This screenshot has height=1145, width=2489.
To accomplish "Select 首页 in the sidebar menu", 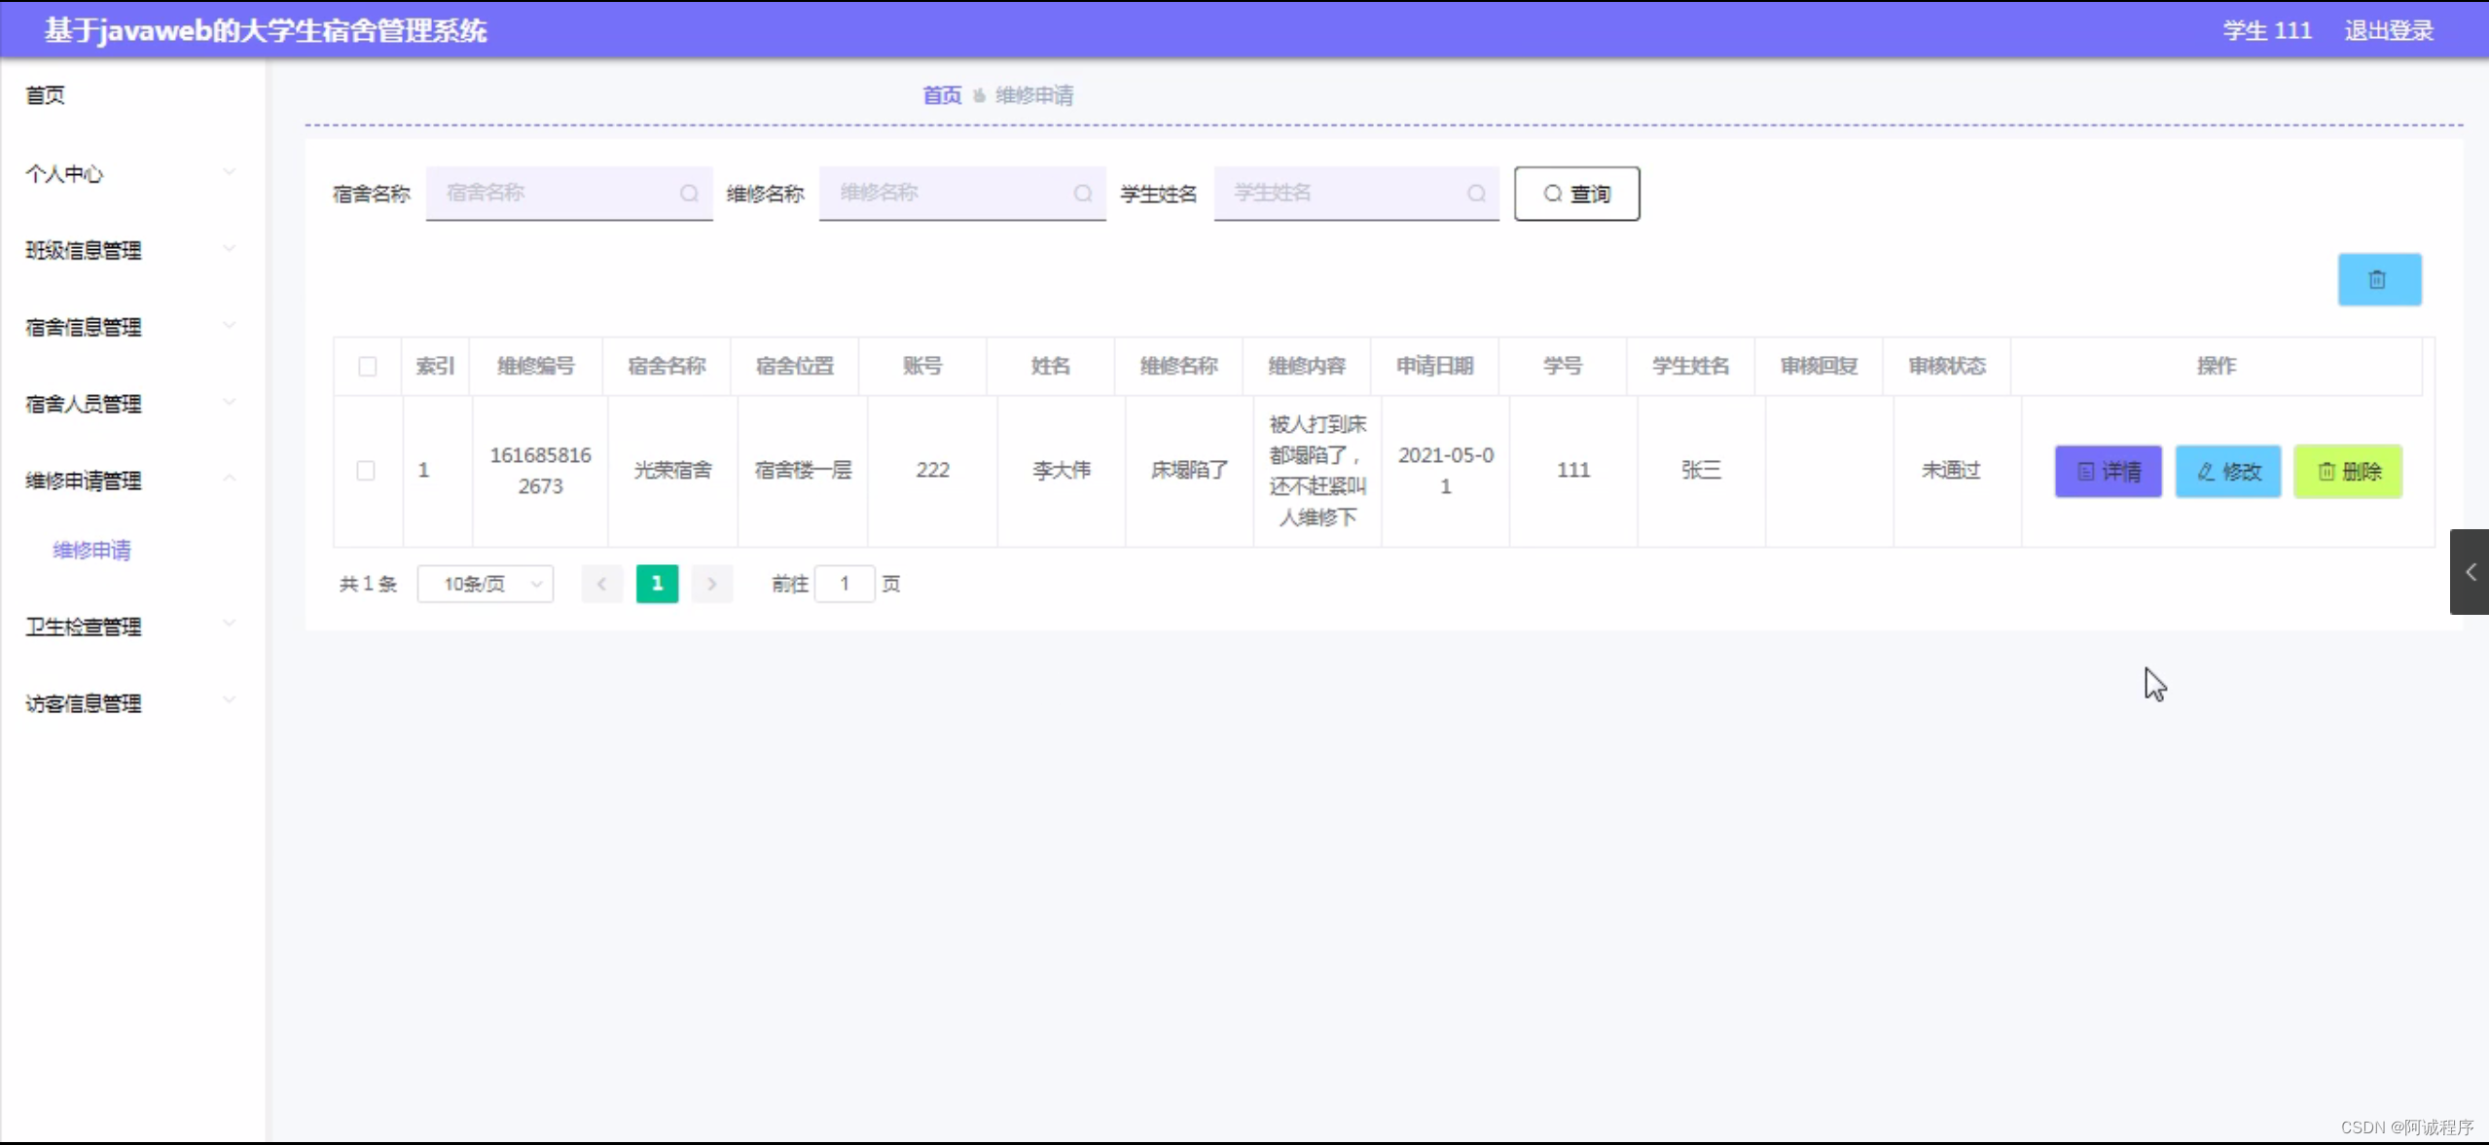I will pyautogui.click(x=45, y=94).
